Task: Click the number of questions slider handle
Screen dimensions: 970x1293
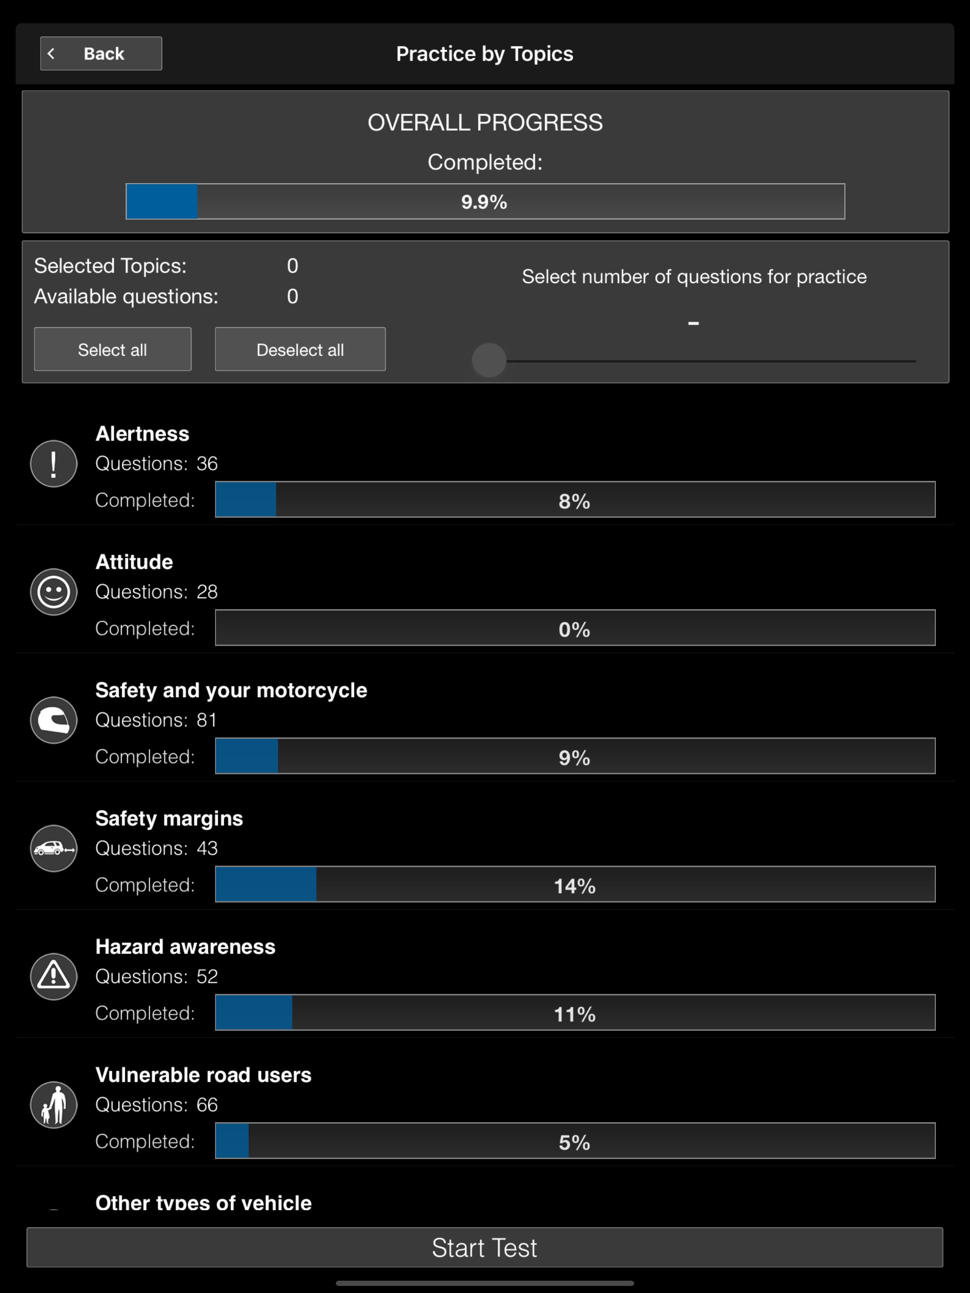Action: [489, 360]
